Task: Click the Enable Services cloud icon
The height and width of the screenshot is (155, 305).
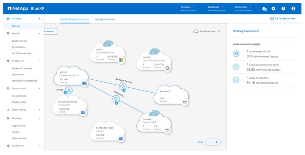Action: click(x=195, y=31)
